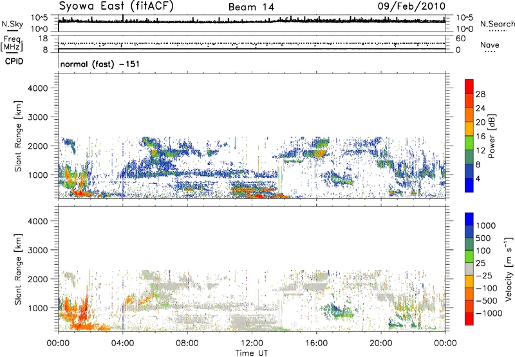Screen dimensions: 515x357
Task: Click the '16:00' time tick label
Action: (x=316, y=343)
